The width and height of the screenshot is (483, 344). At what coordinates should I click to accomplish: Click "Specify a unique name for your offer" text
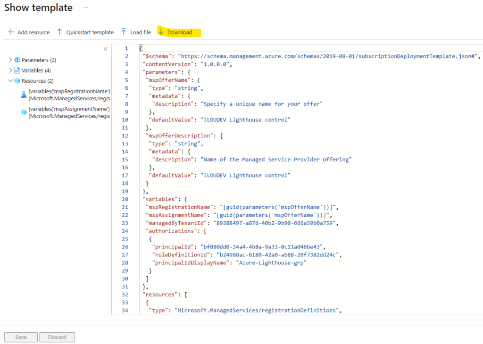pyautogui.click(x=261, y=104)
